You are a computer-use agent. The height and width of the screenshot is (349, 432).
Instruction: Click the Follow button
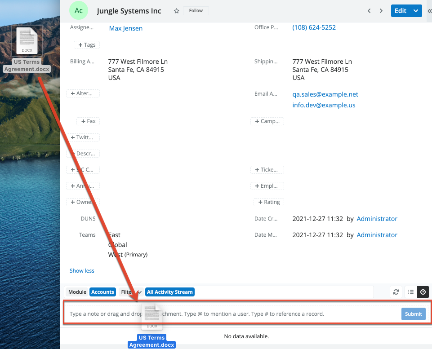196,11
